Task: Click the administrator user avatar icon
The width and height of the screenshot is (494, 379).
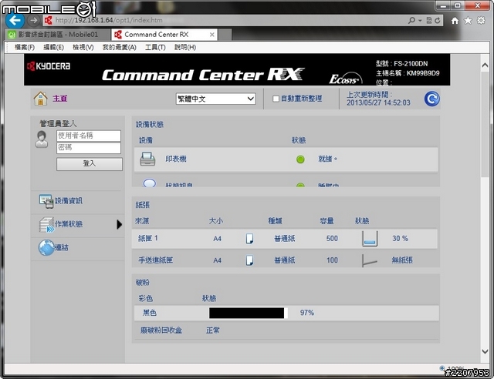Action: coord(42,139)
